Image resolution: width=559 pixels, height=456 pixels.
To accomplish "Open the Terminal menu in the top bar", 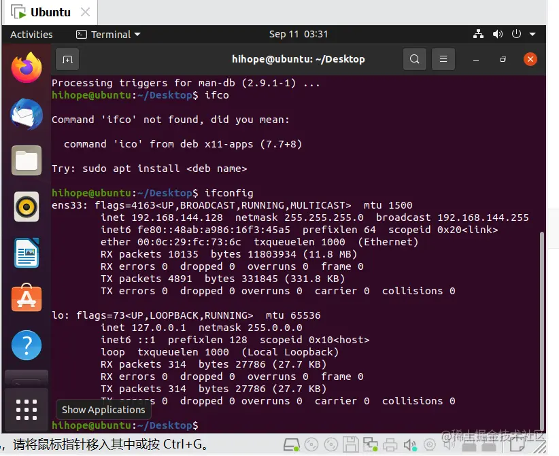I will pyautogui.click(x=109, y=34).
